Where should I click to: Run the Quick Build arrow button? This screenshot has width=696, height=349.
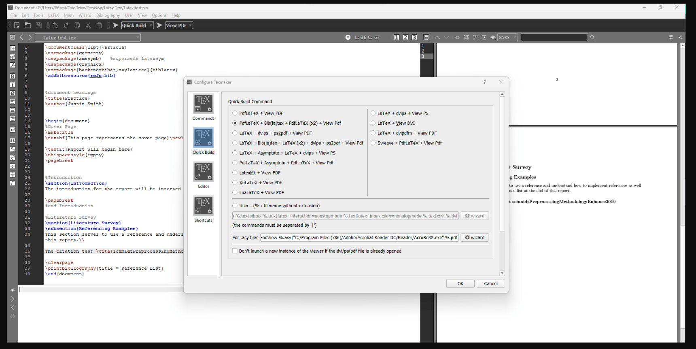tap(116, 25)
